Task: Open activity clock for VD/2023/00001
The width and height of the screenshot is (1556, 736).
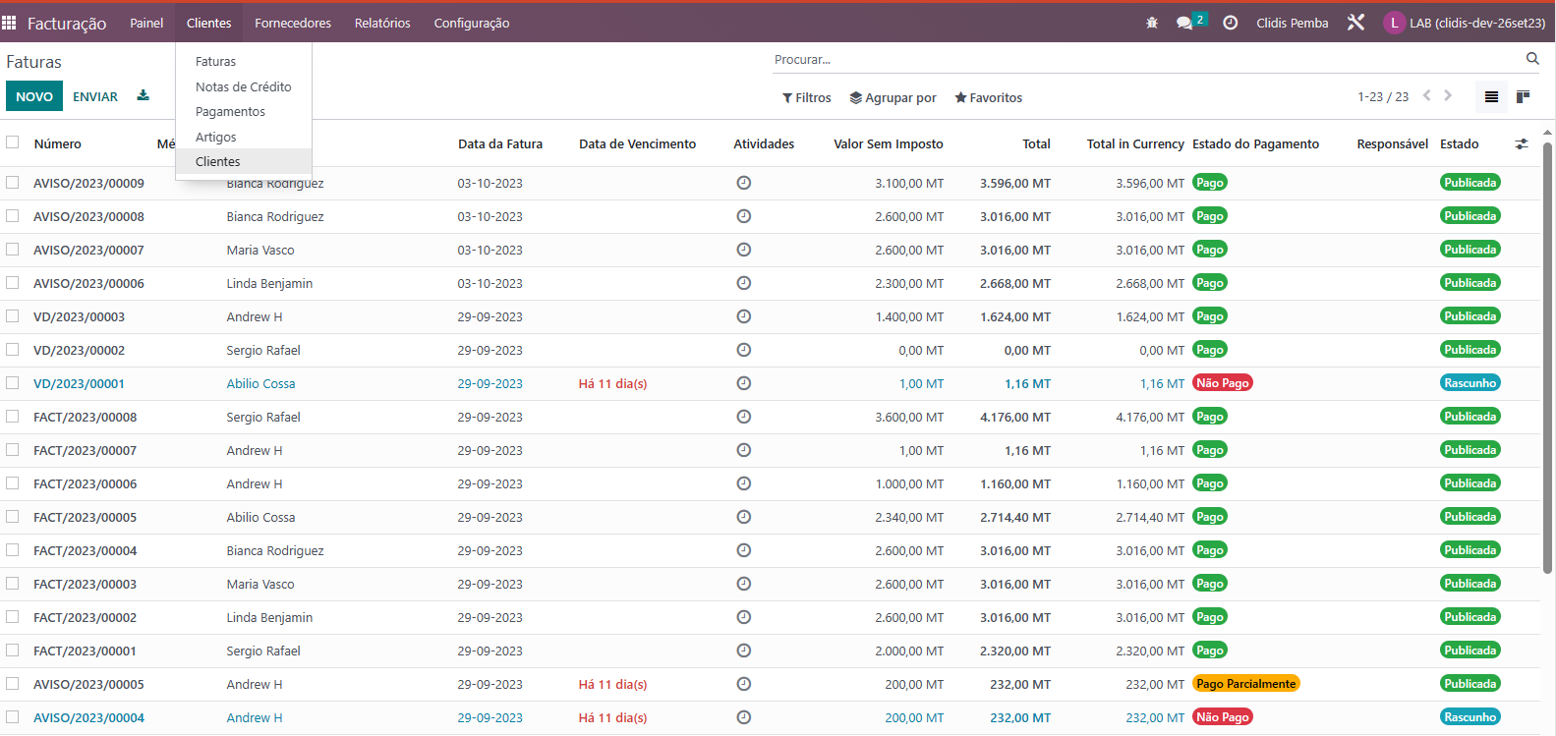Action: tap(744, 383)
